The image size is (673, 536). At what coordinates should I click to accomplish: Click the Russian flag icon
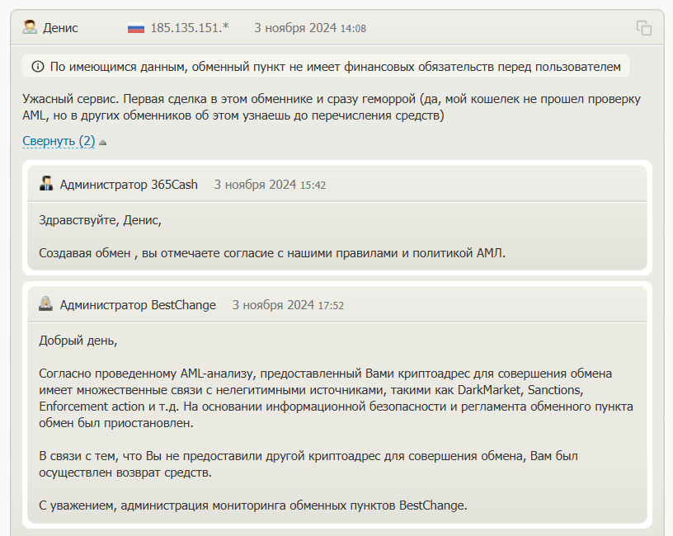(x=136, y=28)
